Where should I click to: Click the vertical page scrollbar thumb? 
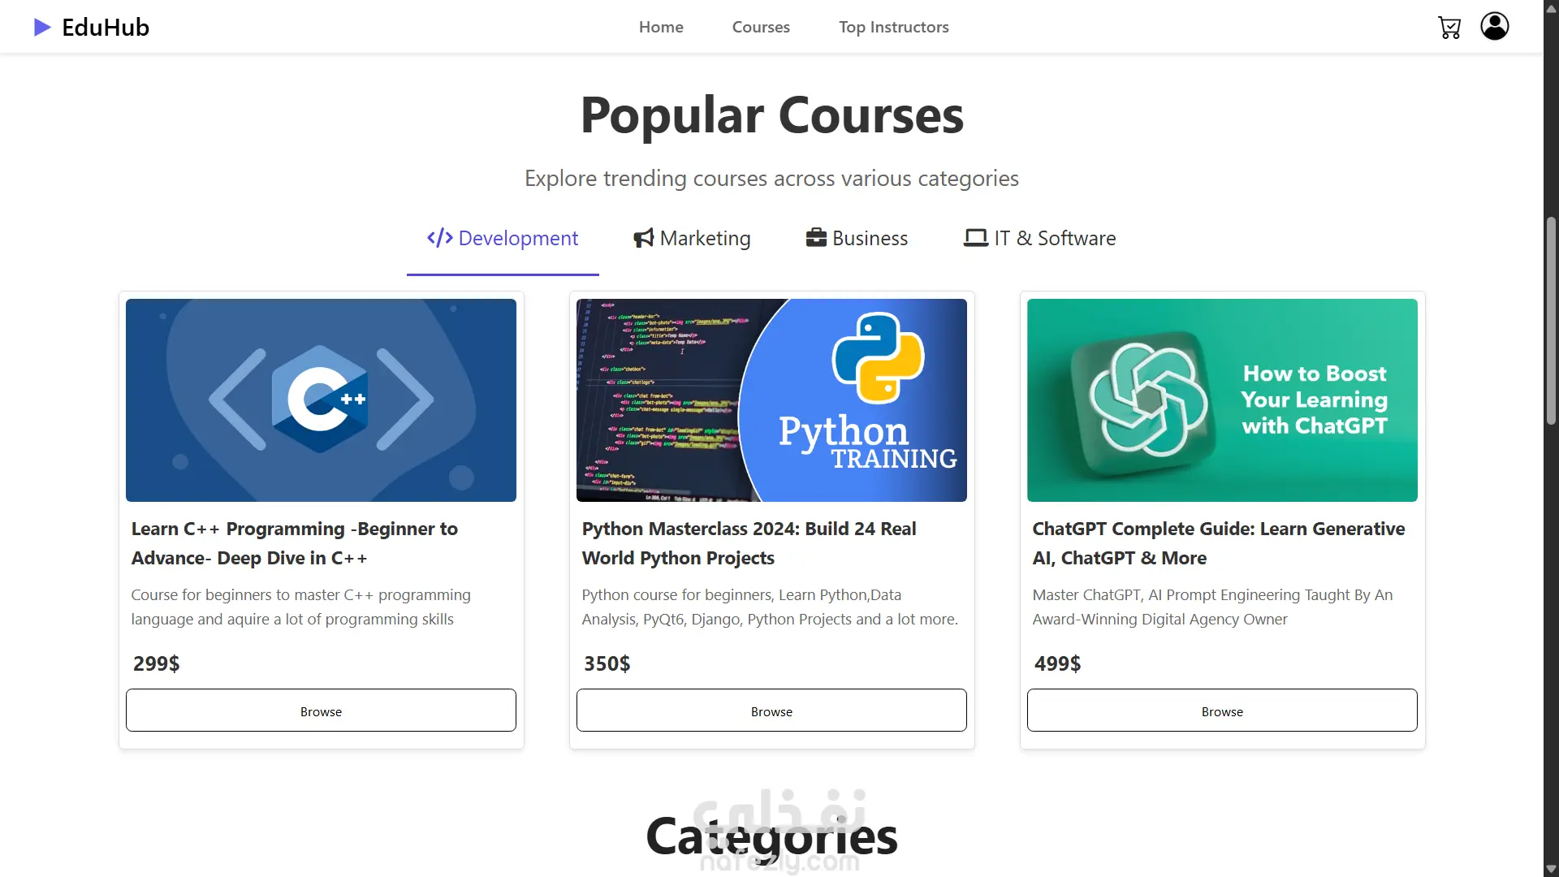[1551, 321]
